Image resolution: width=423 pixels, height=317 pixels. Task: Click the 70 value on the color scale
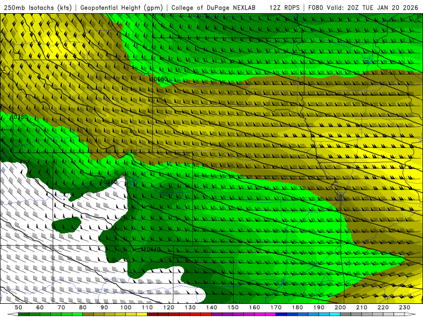point(61,307)
